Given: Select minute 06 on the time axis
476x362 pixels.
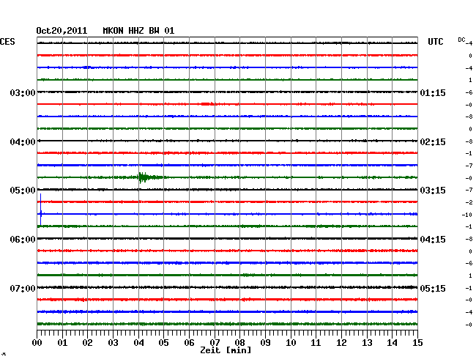Looking at the screenshot, I should pyautogui.click(x=189, y=342).
